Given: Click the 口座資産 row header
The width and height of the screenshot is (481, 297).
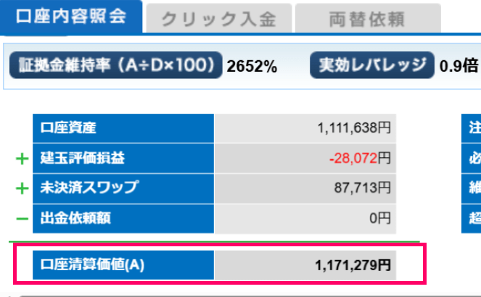Looking at the screenshot, I should pyautogui.click(x=123, y=129).
